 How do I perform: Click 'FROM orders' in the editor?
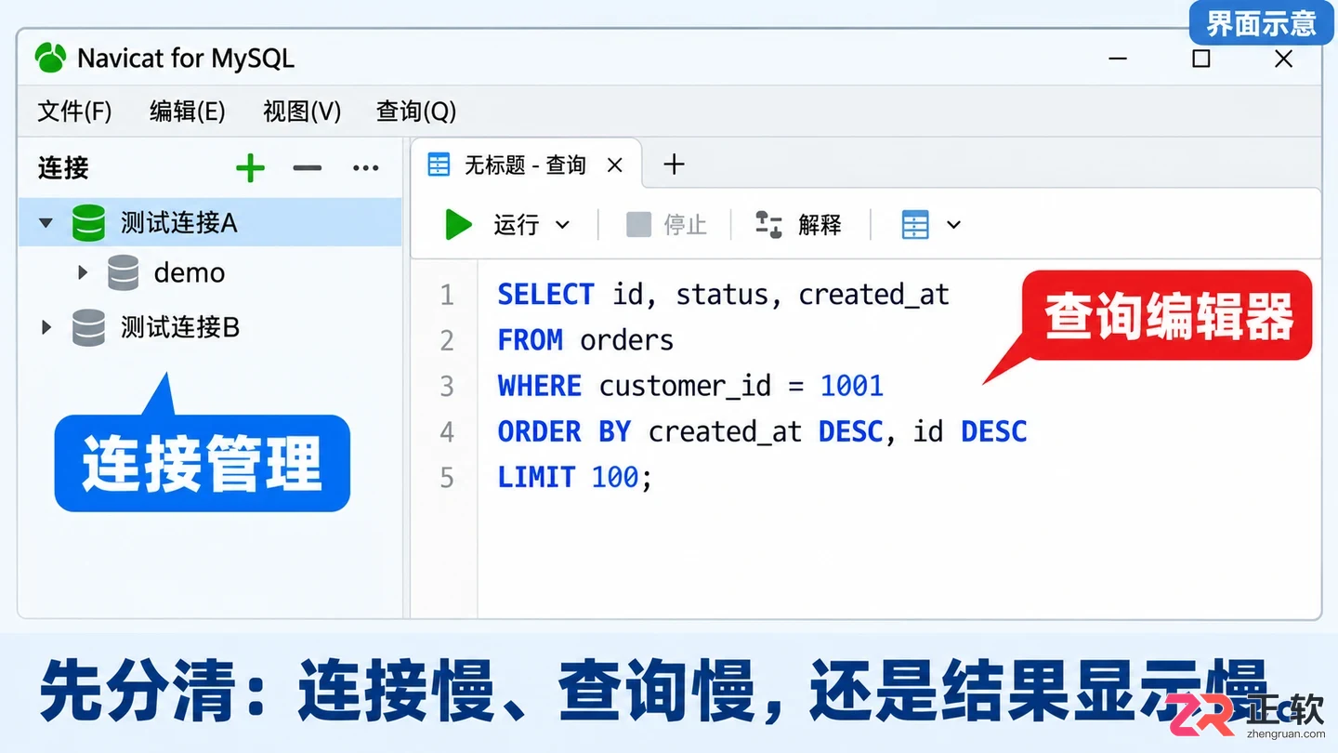coord(585,340)
